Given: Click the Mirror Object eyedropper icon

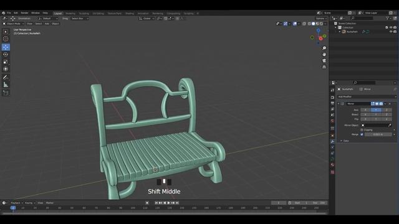Looking at the screenshot, I should (390, 125).
